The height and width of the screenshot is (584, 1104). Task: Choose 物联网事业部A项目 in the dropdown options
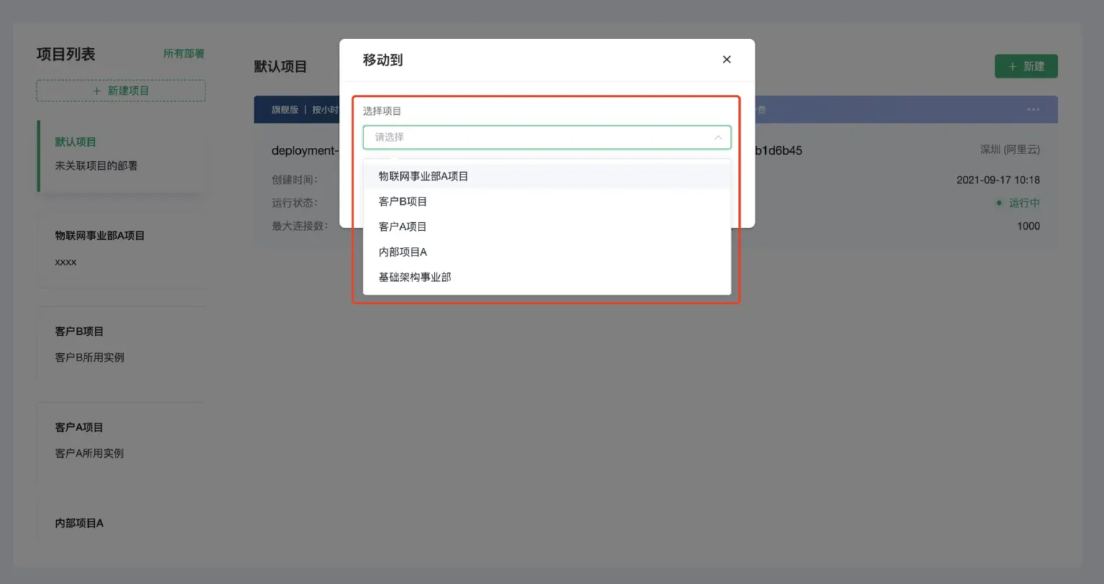coord(424,175)
